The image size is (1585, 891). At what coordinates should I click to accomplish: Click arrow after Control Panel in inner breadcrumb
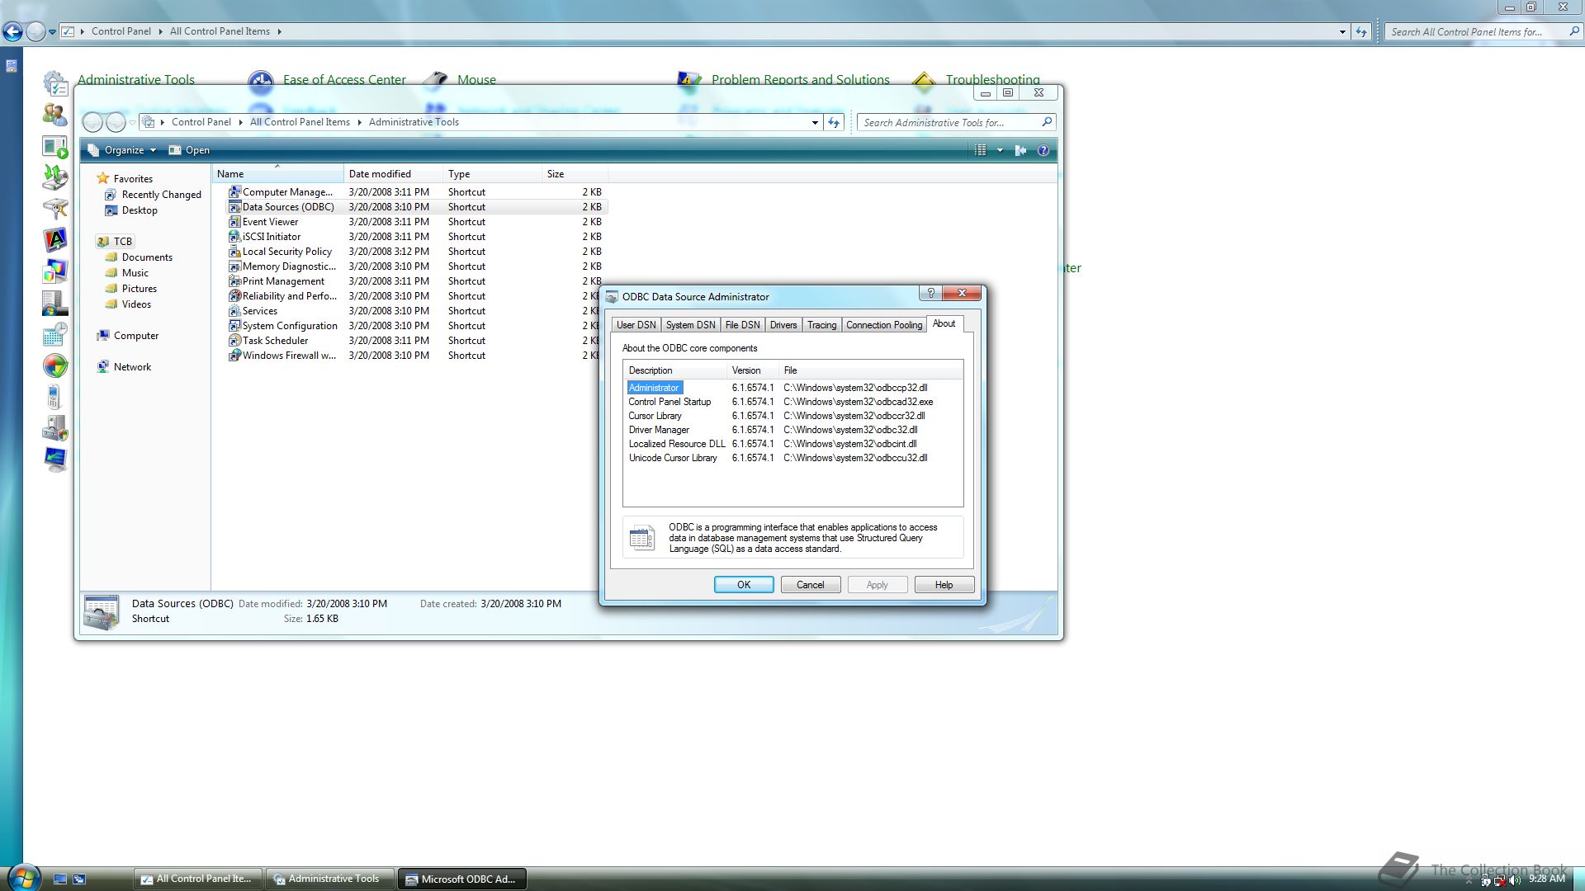click(240, 122)
